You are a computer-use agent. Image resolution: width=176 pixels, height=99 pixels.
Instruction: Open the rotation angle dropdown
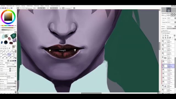click(51, 8)
